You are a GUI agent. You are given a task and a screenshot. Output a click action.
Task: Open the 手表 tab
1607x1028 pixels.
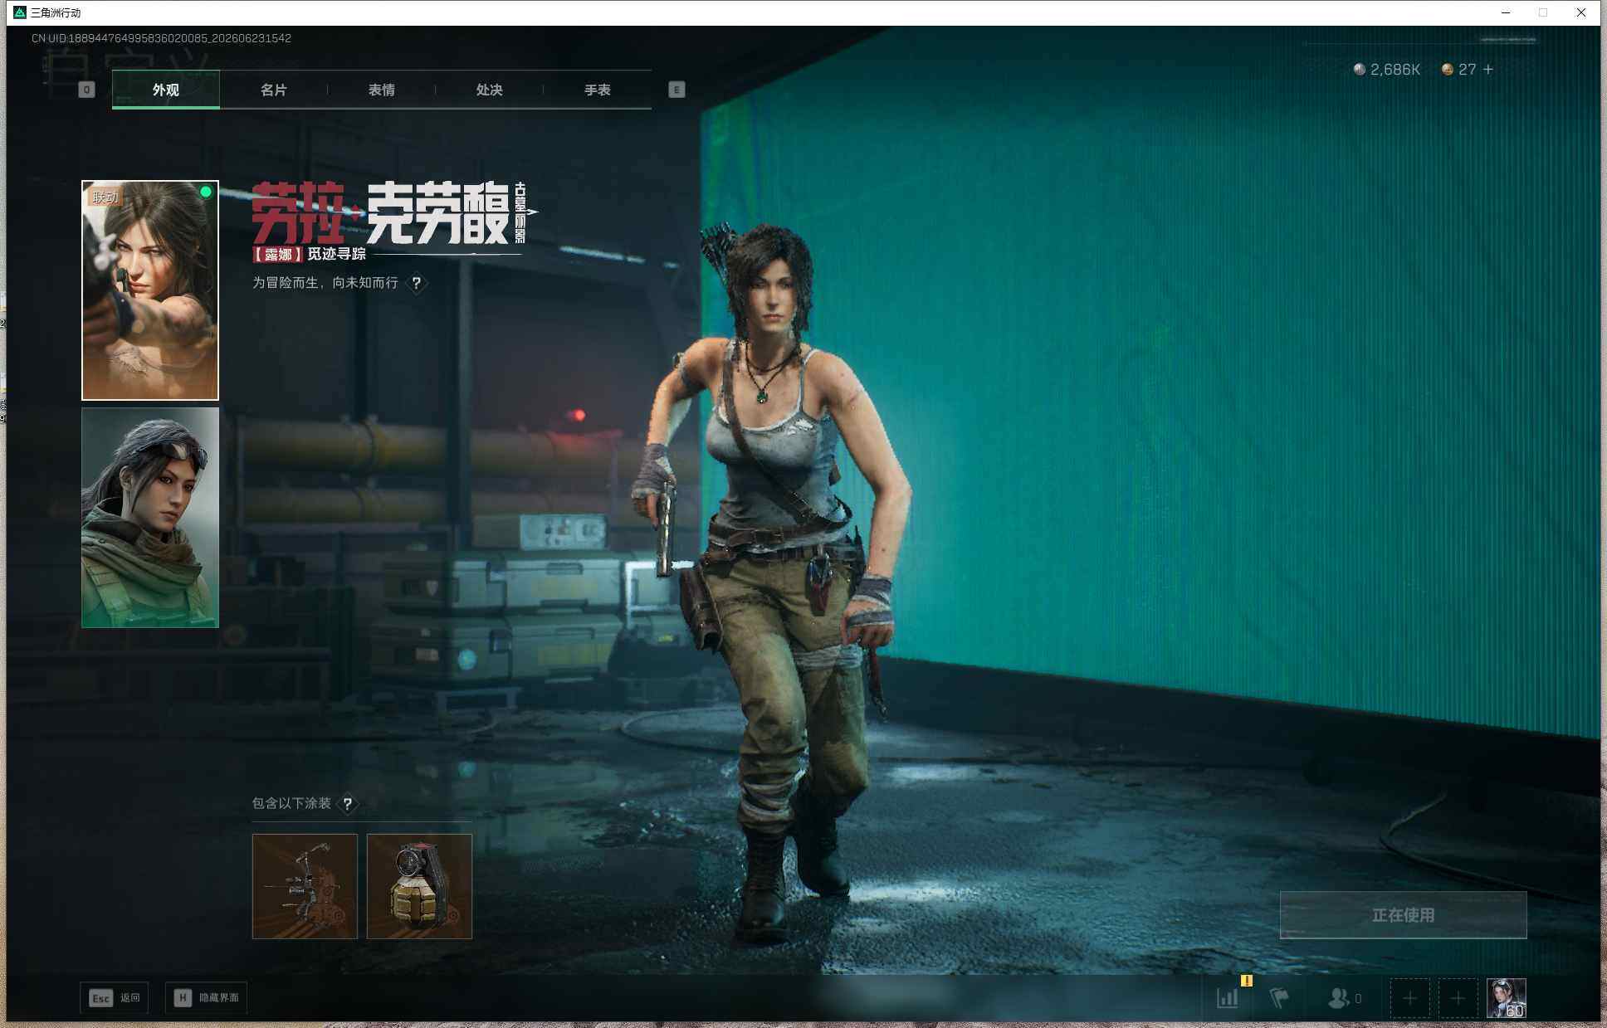point(598,90)
